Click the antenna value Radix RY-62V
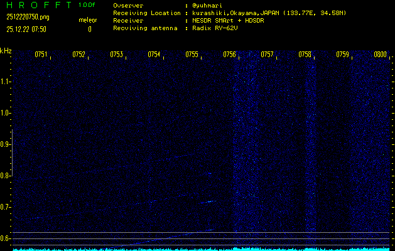The width and height of the screenshot is (395, 251). (215, 28)
